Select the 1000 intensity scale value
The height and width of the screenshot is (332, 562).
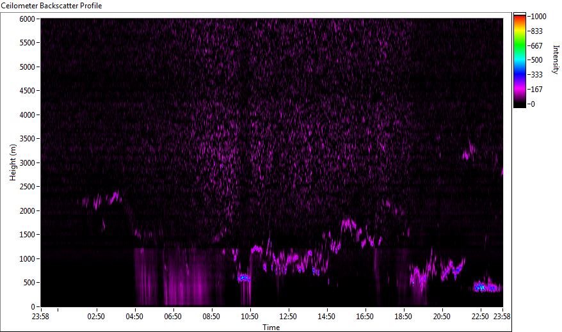(538, 17)
